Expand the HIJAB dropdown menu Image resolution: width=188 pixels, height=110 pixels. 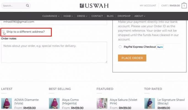[68, 16]
